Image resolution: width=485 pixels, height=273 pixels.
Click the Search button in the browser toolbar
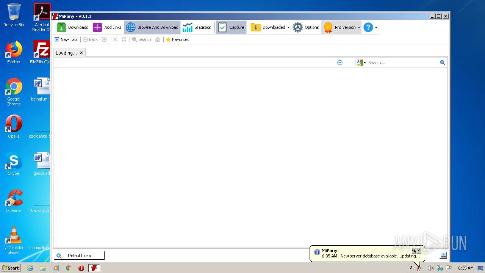click(x=141, y=39)
